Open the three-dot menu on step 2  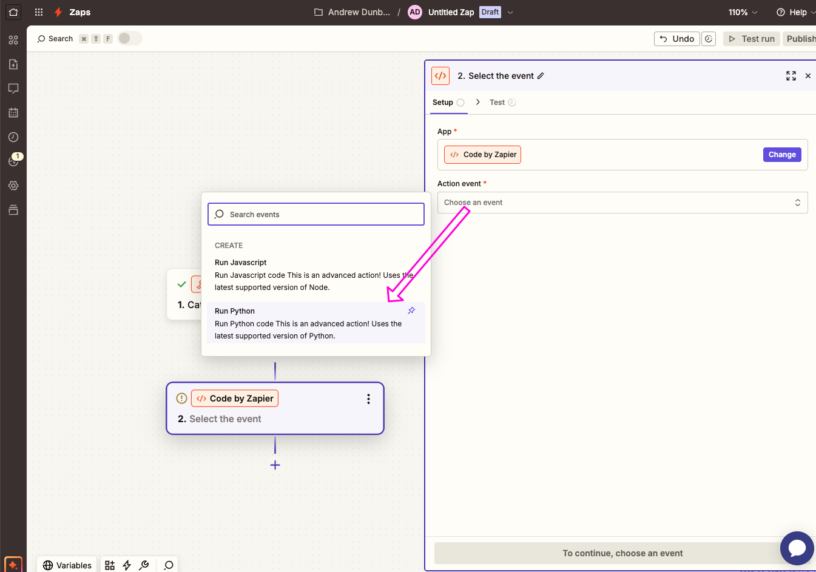368,399
